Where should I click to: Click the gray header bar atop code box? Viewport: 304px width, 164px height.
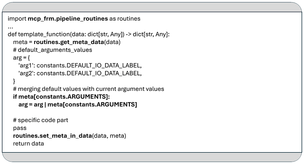click(152, 7)
